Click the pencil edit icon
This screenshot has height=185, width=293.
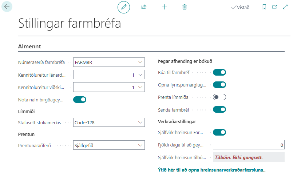click(x=124, y=7)
